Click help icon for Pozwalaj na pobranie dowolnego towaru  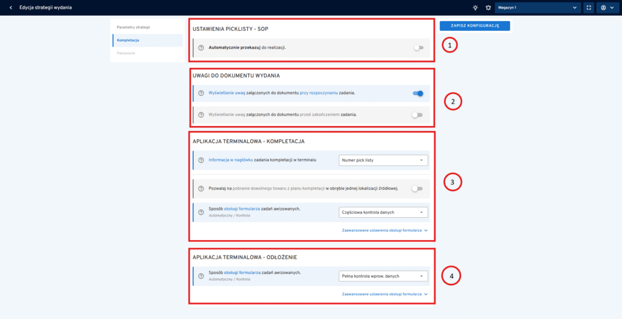(201, 189)
